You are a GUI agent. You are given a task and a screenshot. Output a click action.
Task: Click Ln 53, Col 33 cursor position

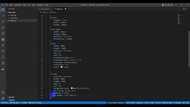[131, 103]
